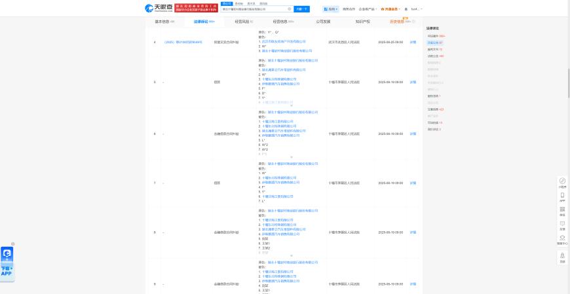This screenshot has height=294, width=570.
Task: Switch to the 公司发展 tab
Action: (323, 22)
